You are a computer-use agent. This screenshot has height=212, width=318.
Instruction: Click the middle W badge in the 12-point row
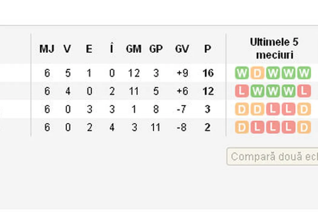pyautogui.click(x=273, y=91)
